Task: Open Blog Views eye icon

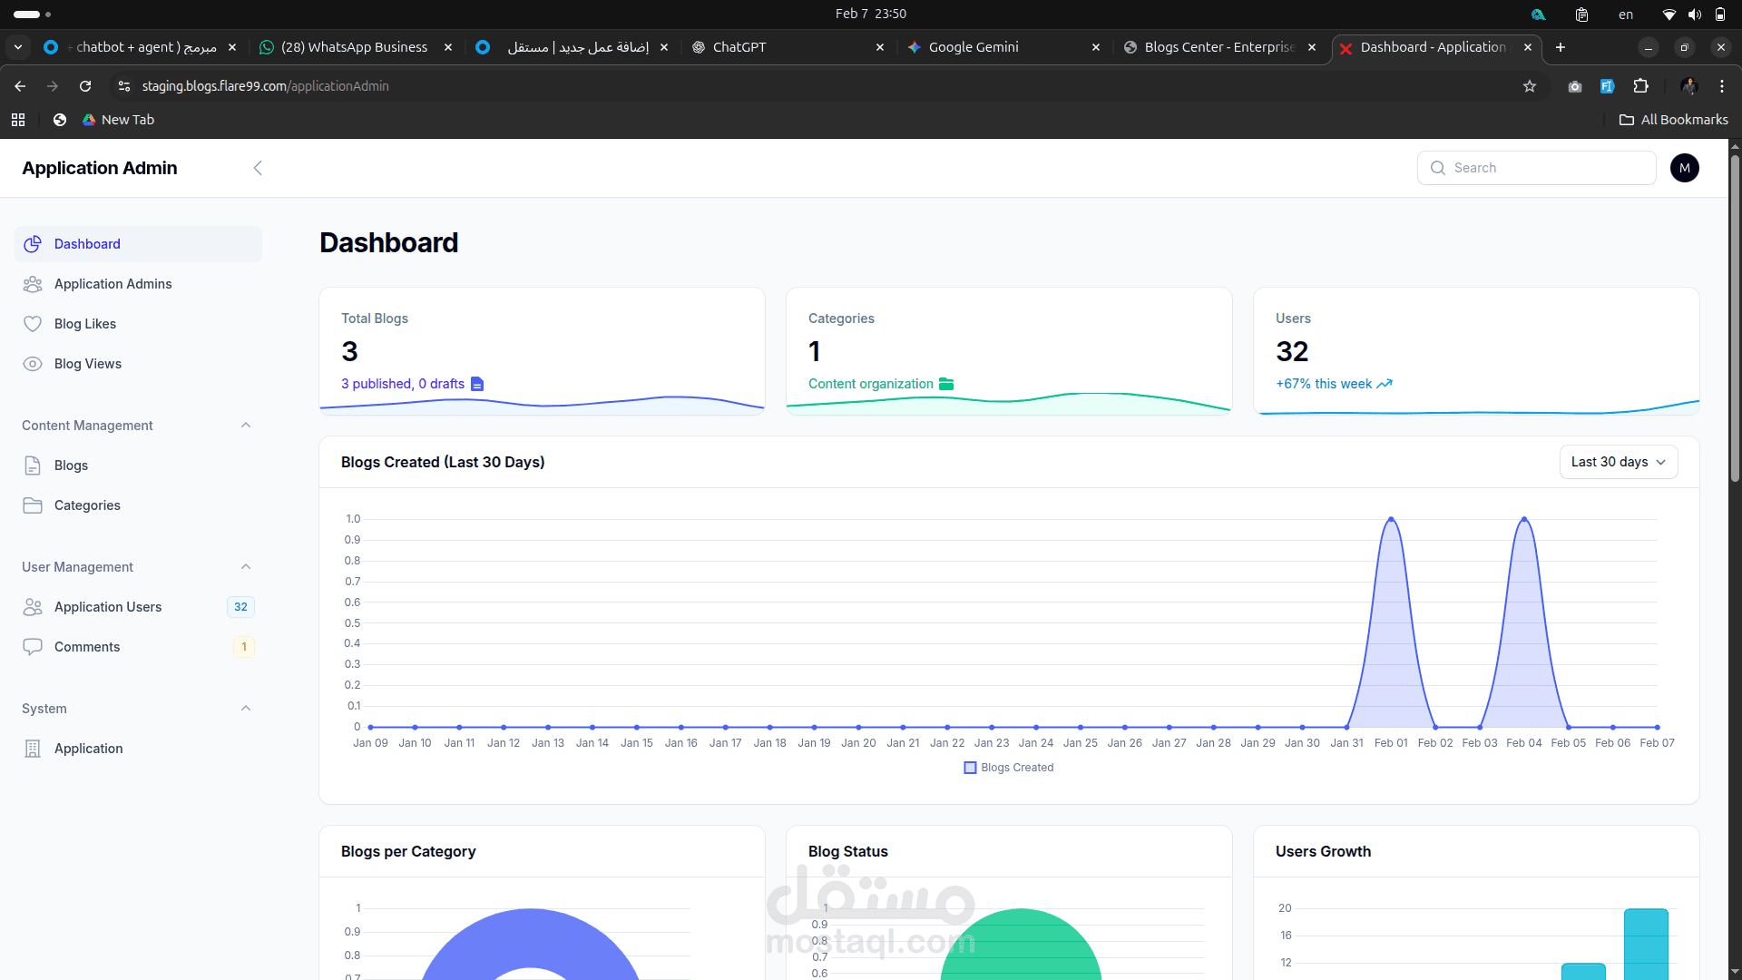Action: click(x=33, y=364)
